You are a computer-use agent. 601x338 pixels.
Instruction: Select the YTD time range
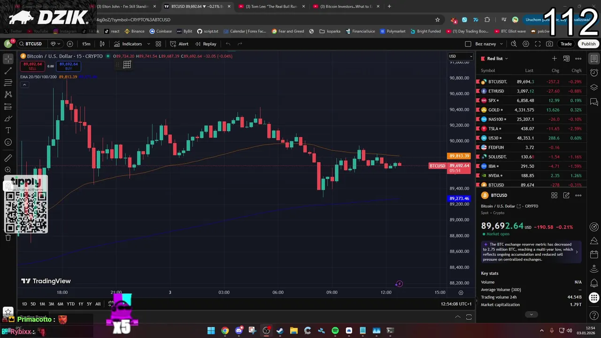click(x=70, y=304)
